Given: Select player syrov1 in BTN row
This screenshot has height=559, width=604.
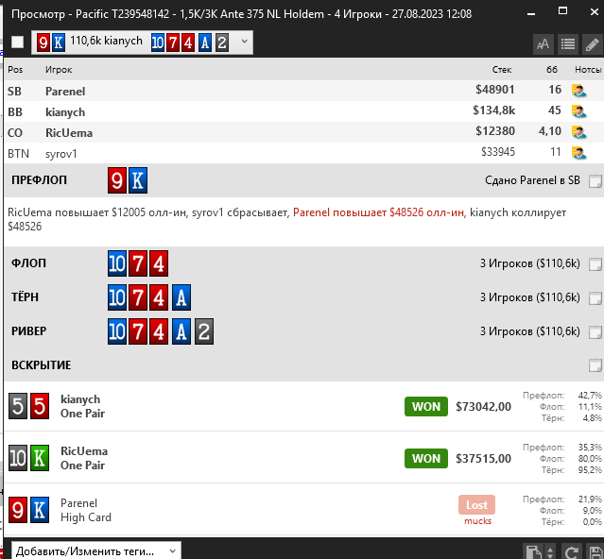Looking at the screenshot, I should pos(61,154).
